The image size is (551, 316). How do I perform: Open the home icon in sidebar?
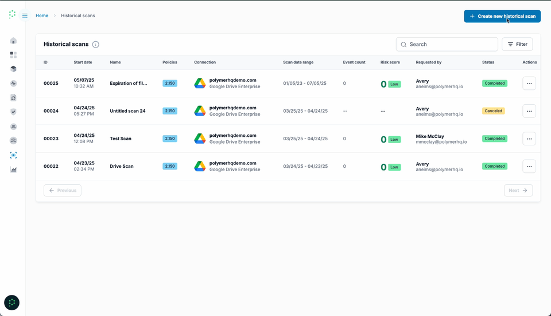pyautogui.click(x=13, y=41)
